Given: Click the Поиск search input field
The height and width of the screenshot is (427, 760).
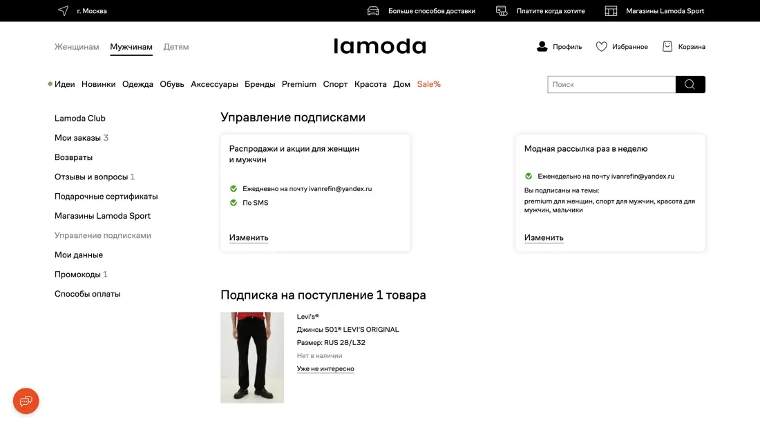Looking at the screenshot, I should (x=611, y=84).
